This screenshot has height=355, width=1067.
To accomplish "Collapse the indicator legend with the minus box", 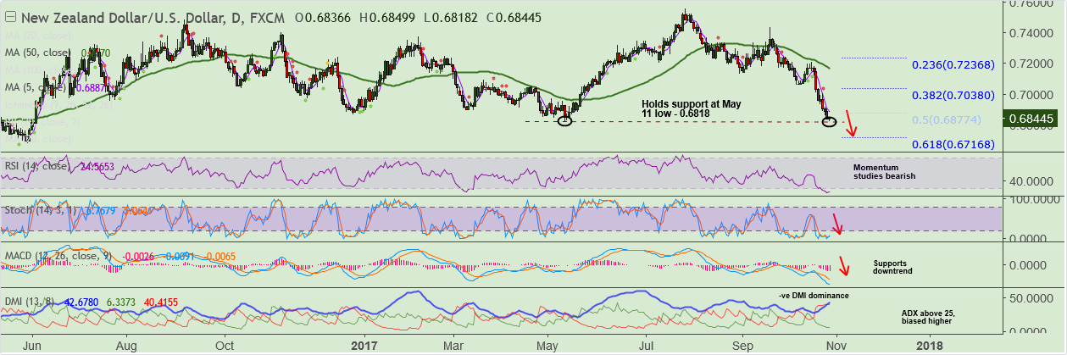I will tap(9, 18).
